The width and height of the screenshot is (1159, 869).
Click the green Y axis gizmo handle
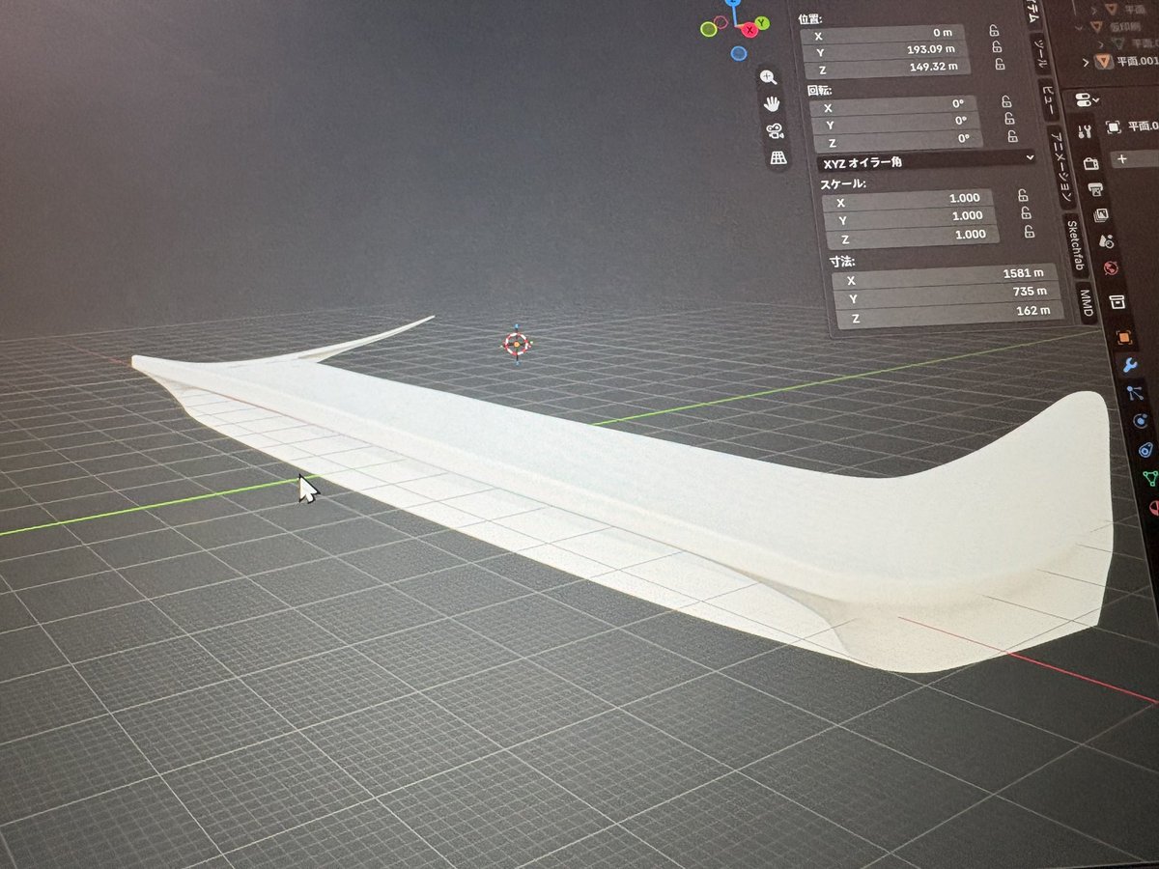click(x=763, y=22)
